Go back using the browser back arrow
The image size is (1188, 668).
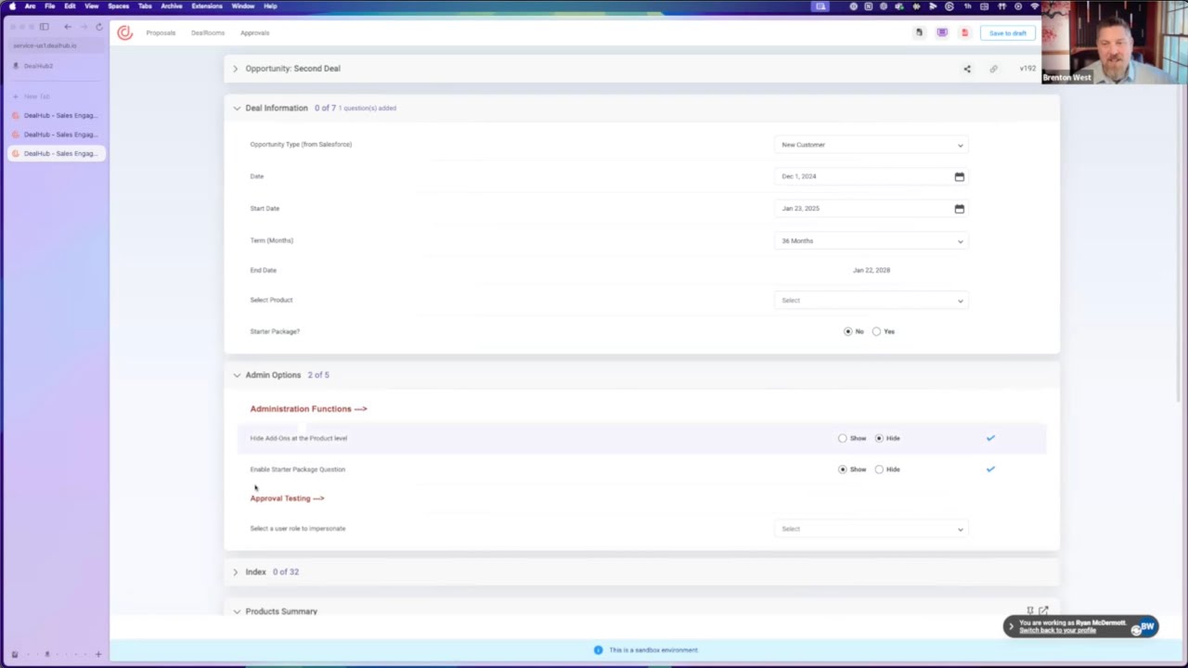pos(68,27)
